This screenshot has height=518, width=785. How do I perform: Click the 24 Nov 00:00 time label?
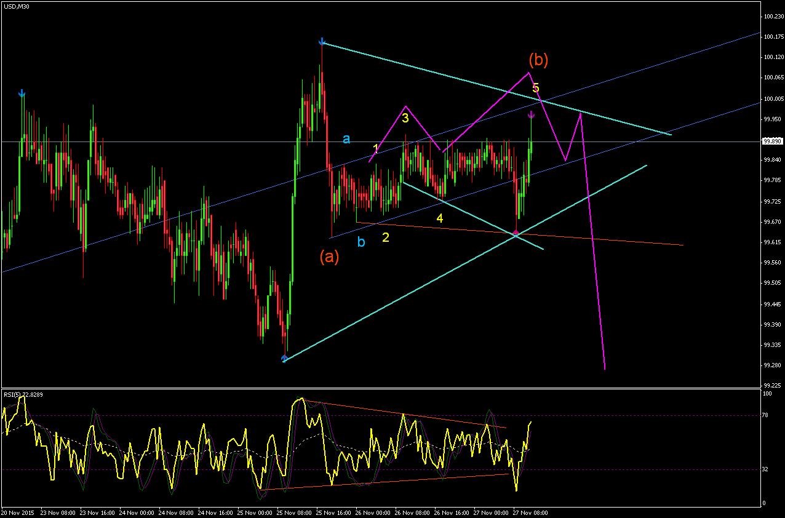[x=136, y=512]
